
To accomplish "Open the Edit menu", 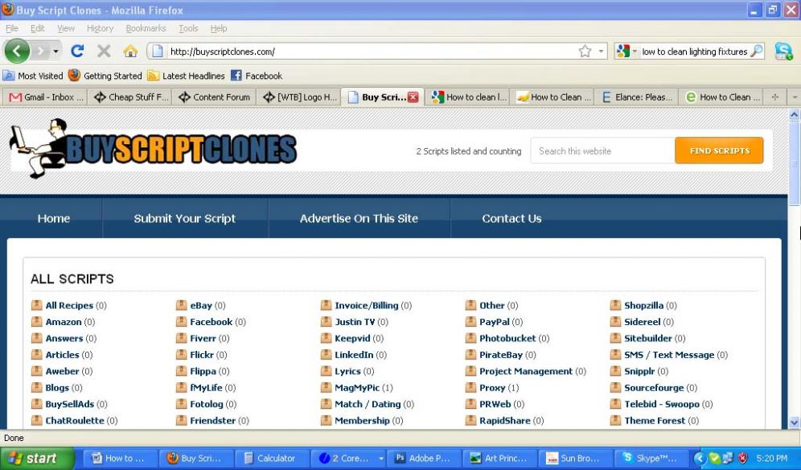I will (37, 28).
